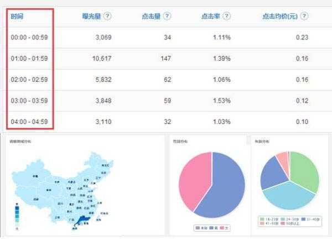Sort by the 点击率 column header
The height and width of the screenshot is (246, 332).
pyautogui.click(x=211, y=16)
